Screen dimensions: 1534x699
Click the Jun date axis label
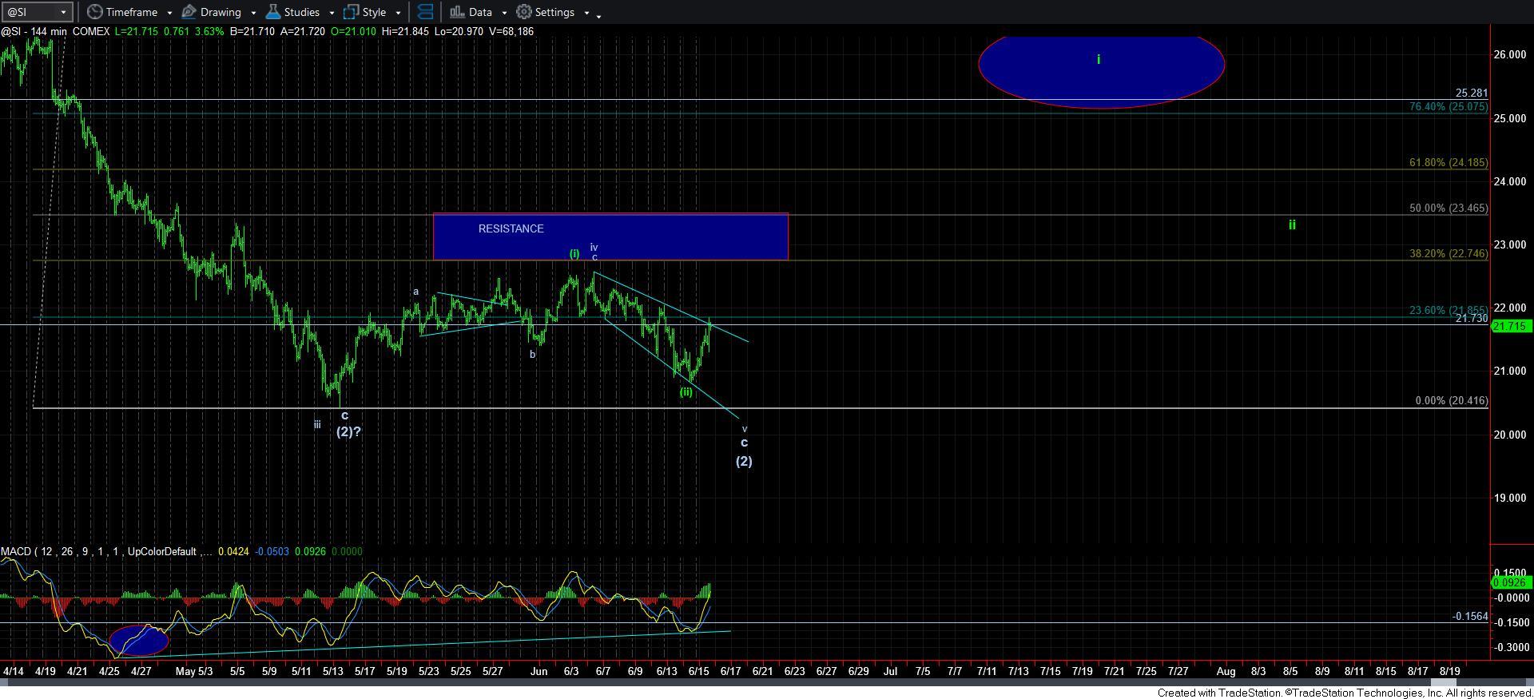(539, 671)
